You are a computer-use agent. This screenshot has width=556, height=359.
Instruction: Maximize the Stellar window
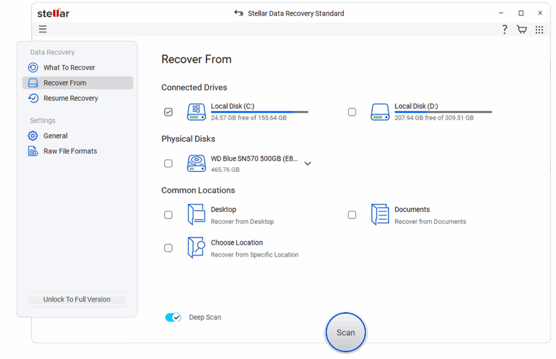click(521, 13)
